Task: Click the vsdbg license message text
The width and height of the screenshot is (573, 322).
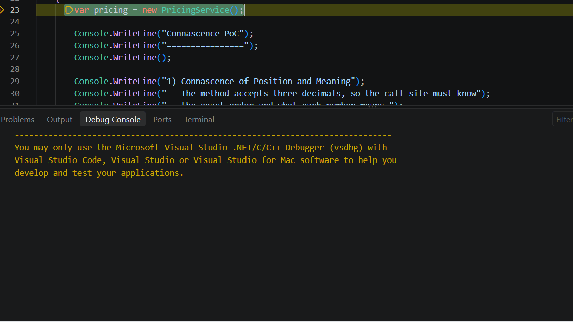Action: (205, 160)
